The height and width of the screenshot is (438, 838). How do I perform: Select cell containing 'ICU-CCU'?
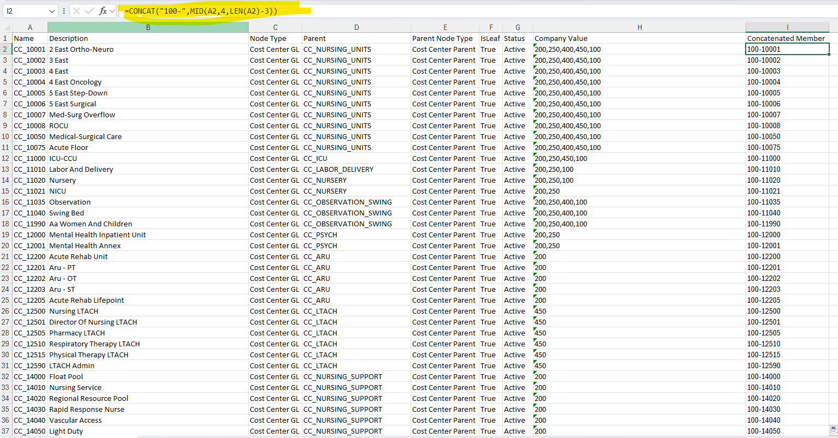[148, 158]
